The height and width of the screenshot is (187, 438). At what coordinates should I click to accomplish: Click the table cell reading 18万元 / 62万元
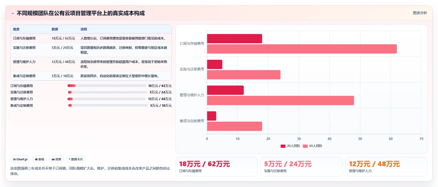coord(63,38)
